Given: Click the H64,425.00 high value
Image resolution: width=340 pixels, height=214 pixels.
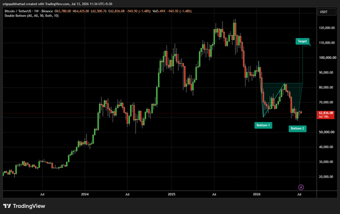Looking at the screenshot, I should pyautogui.click(x=81, y=11).
